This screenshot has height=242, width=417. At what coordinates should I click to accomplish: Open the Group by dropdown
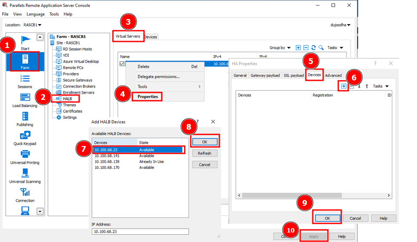(x=280, y=48)
